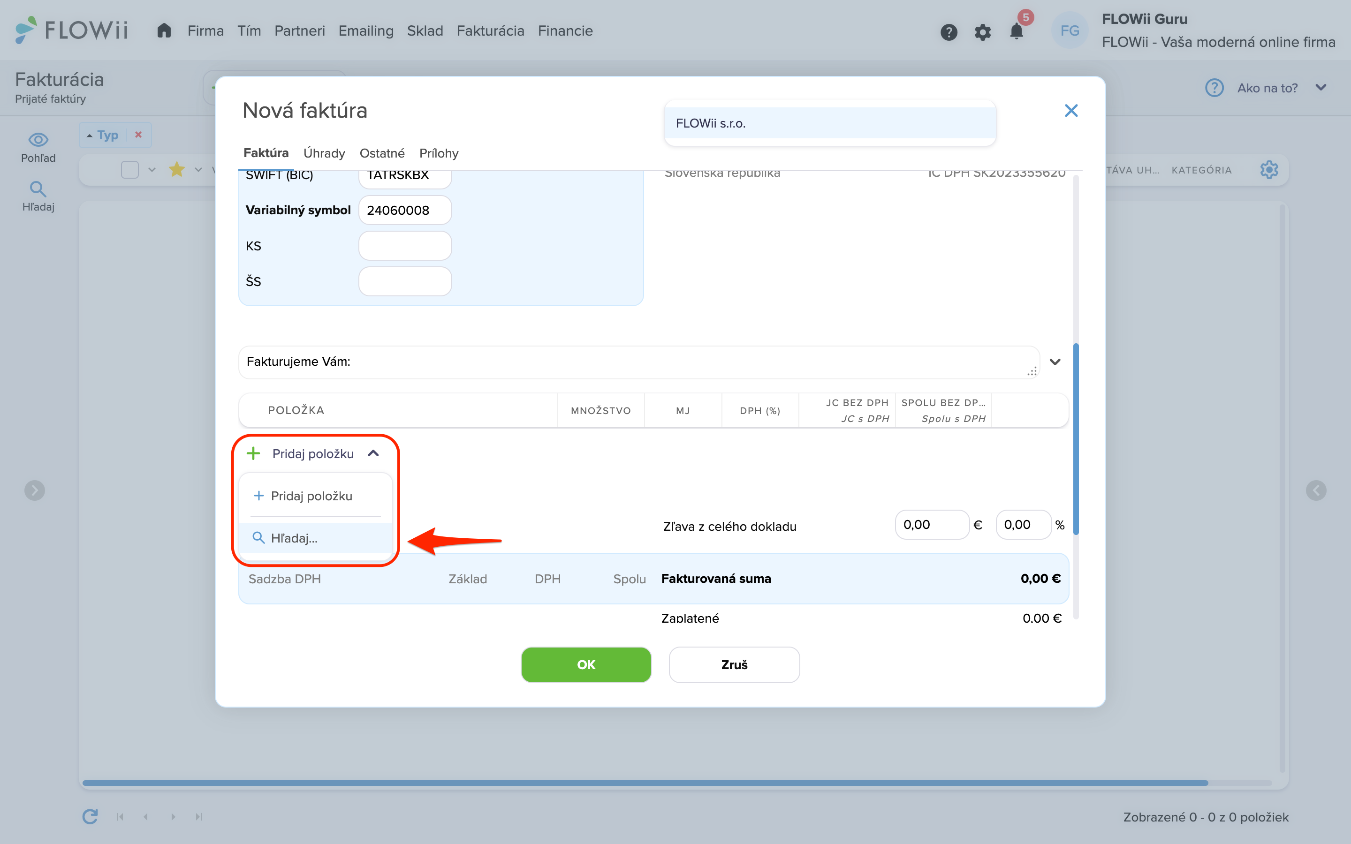The width and height of the screenshot is (1351, 844).
Task: Open the star filter dropdown arrow
Action: [x=198, y=170]
